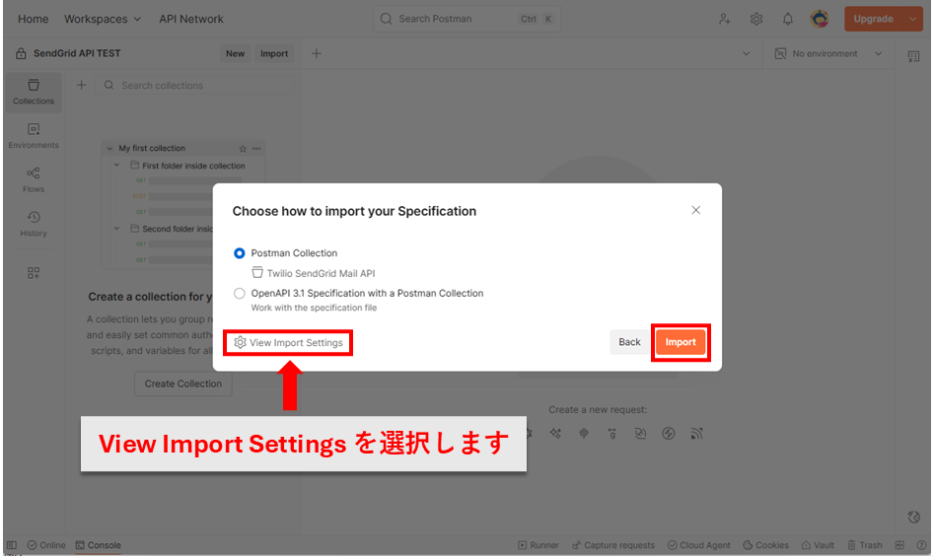Expand the Workspaces dropdown menu
This screenshot has height=556, width=934.
[103, 19]
